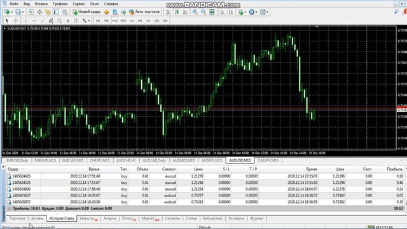Close the terminal panel with x
The width and height of the screenshot is (407, 229).
[x=3, y=167]
